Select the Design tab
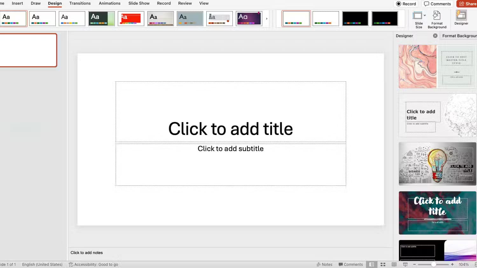Screen dimensions: 477x268 pyautogui.click(x=55, y=3)
